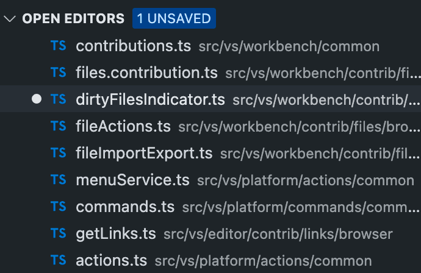Select fileImportExport.ts editor entry
Viewport: 421px width, 273px height.
(x=144, y=153)
